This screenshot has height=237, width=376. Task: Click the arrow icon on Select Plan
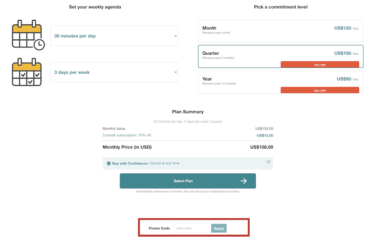tap(244, 181)
